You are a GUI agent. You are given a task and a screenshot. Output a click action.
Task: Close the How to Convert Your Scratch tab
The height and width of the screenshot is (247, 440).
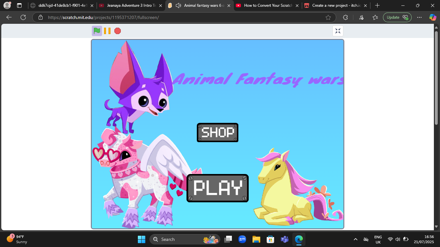[x=297, y=5]
